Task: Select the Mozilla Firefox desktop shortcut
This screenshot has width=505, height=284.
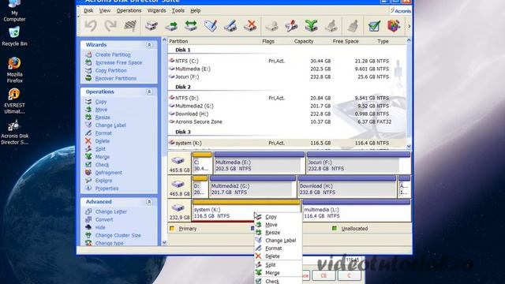Action: [x=14, y=70]
